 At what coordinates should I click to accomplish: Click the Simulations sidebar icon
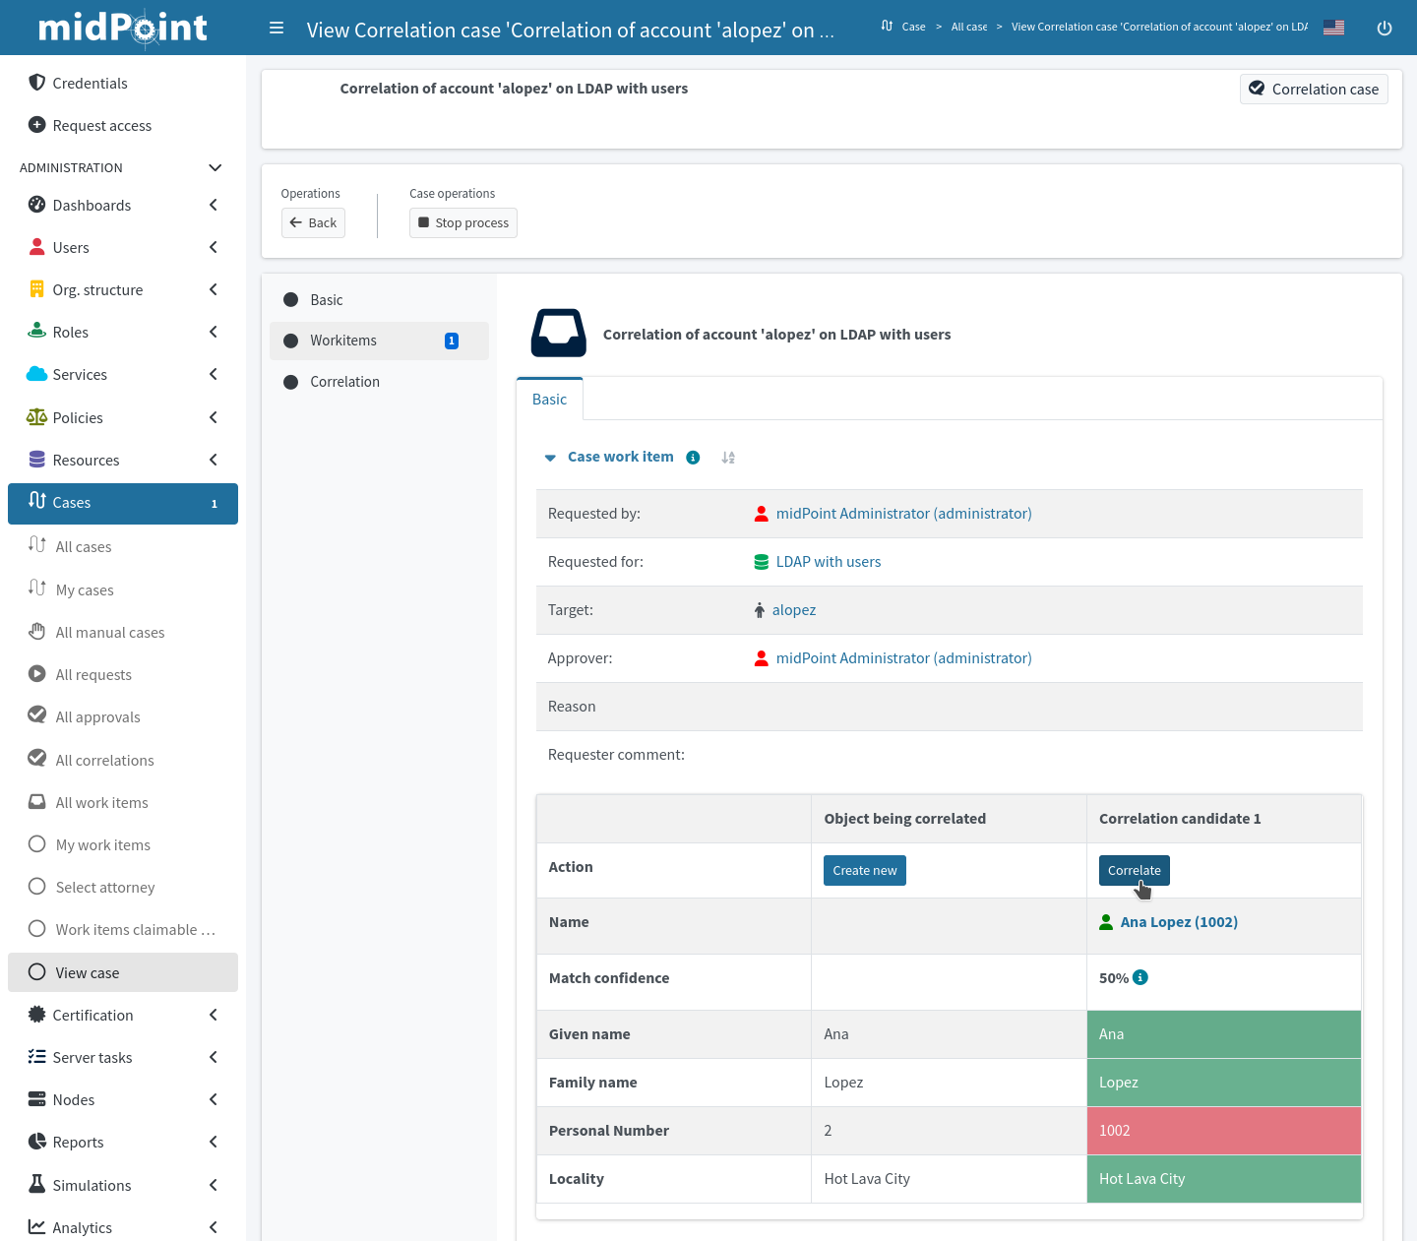point(36,1185)
